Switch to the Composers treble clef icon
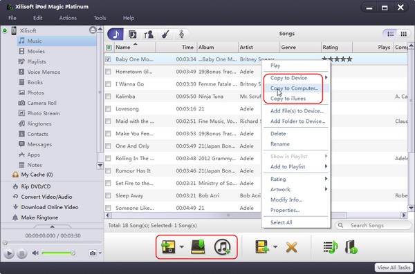The width and height of the screenshot is (415, 274). pos(181,34)
